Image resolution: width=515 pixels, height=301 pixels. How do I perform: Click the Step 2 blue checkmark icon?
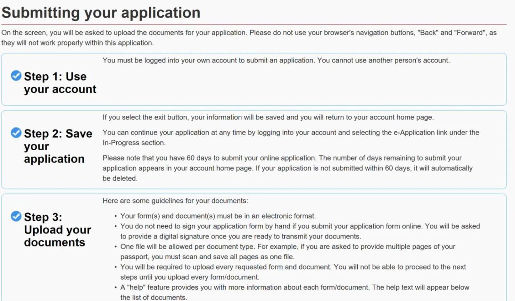(16, 132)
